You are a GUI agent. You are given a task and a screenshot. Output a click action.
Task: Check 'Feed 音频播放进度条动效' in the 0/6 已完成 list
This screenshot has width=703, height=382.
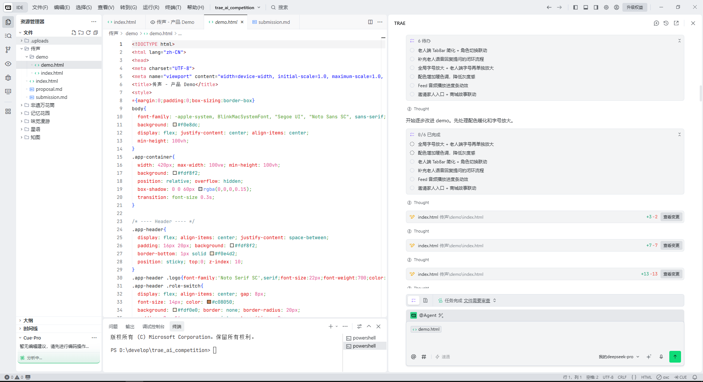[412, 179]
